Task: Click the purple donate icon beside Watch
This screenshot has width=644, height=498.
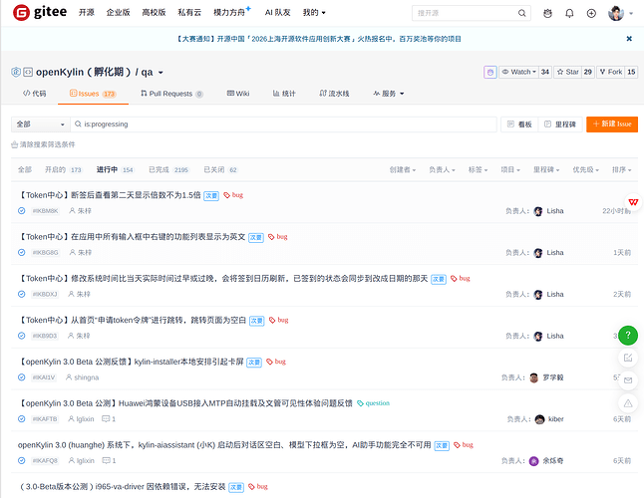Action: point(490,72)
